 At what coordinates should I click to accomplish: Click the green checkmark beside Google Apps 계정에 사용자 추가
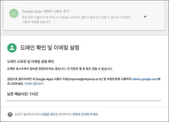click(x=14, y=13)
